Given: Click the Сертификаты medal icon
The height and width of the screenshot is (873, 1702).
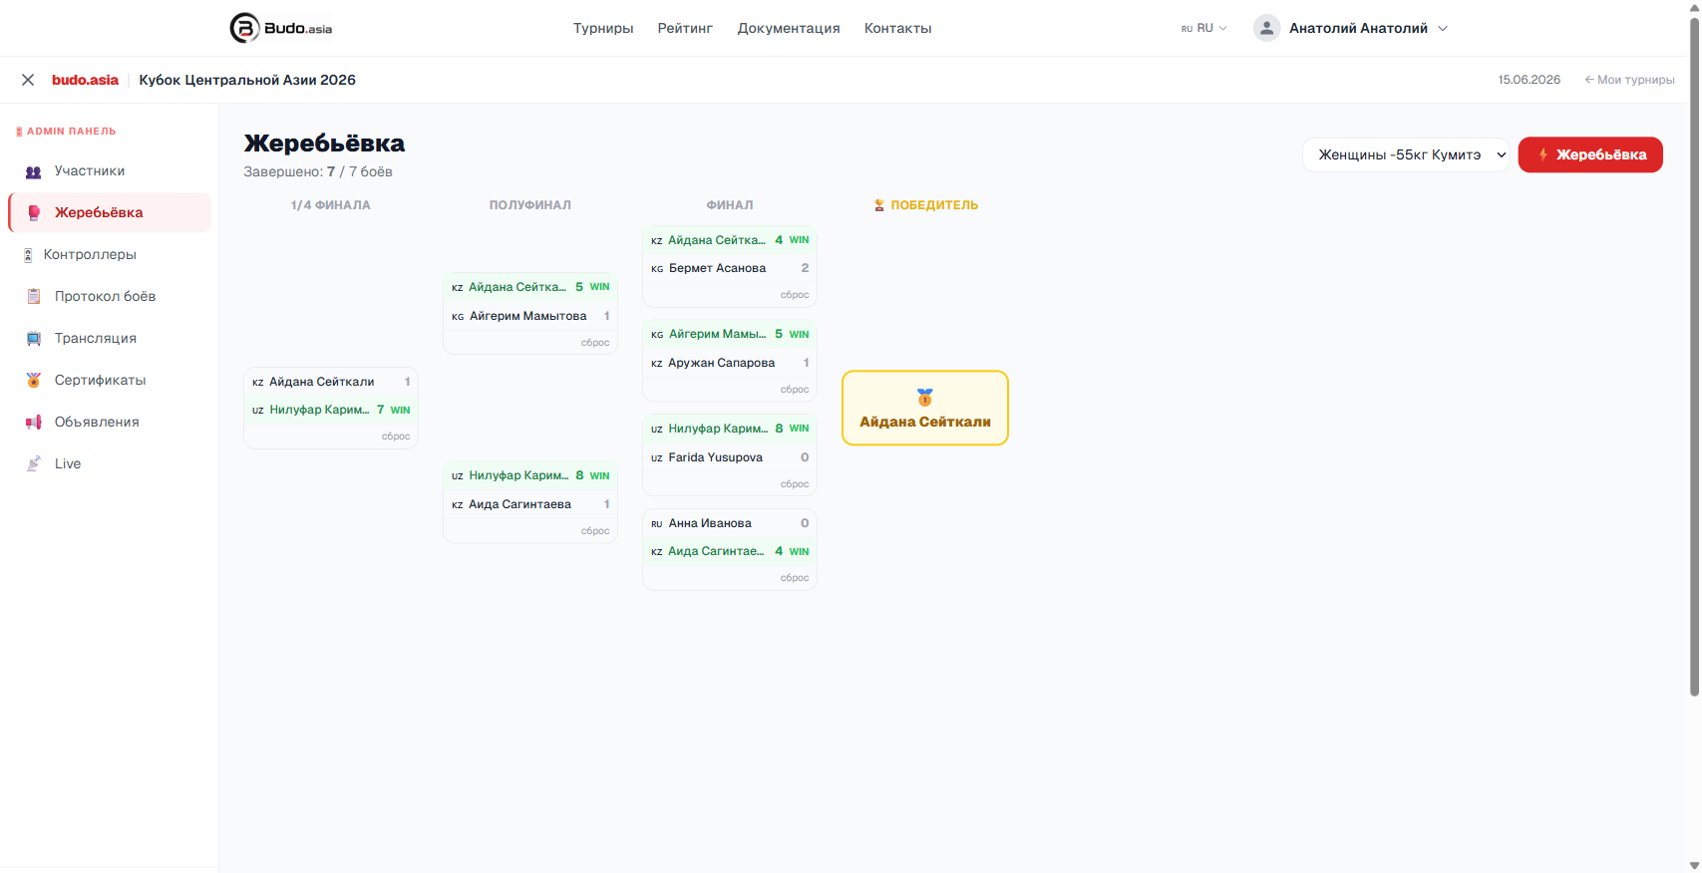Looking at the screenshot, I should click(34, 381).
